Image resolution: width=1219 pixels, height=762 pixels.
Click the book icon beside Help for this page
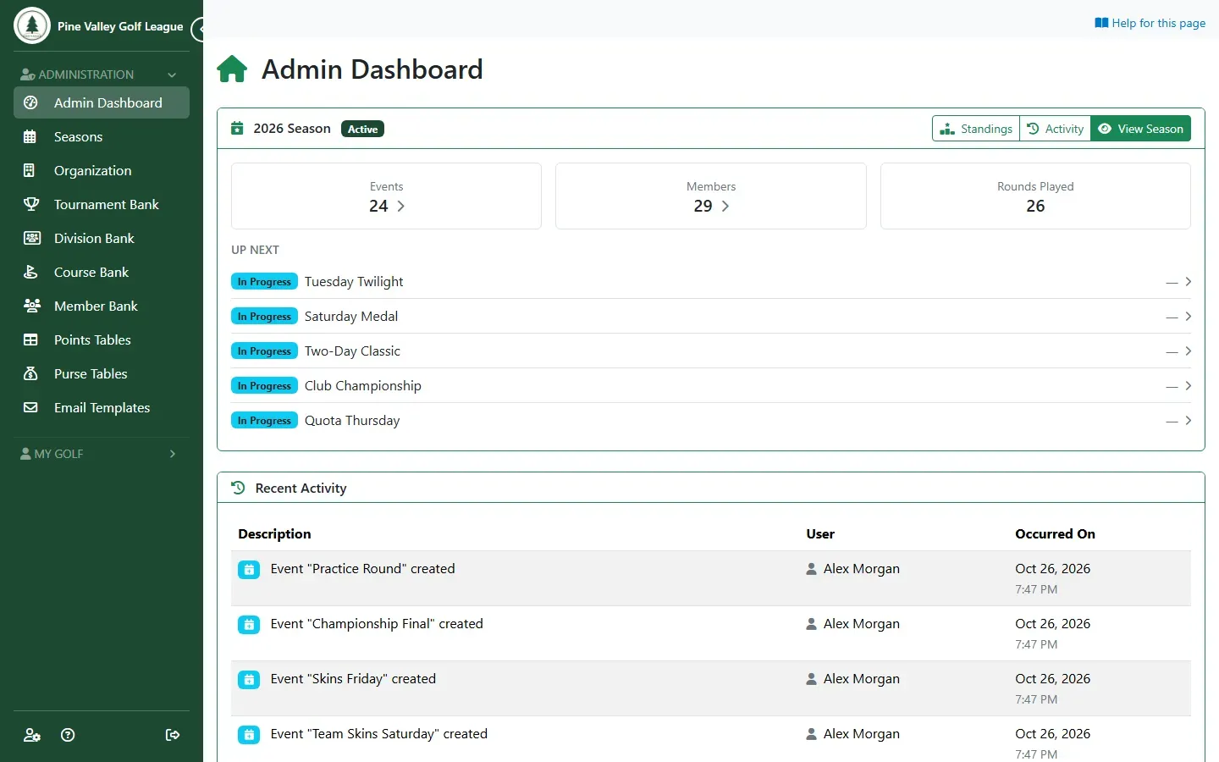coord(1101,23)
